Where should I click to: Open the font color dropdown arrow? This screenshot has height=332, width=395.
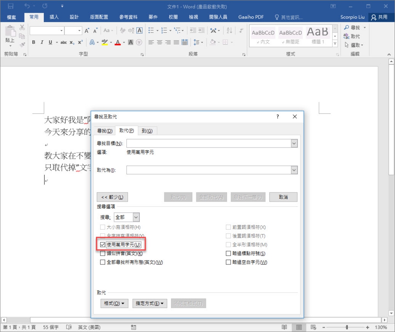click(124, 42)
